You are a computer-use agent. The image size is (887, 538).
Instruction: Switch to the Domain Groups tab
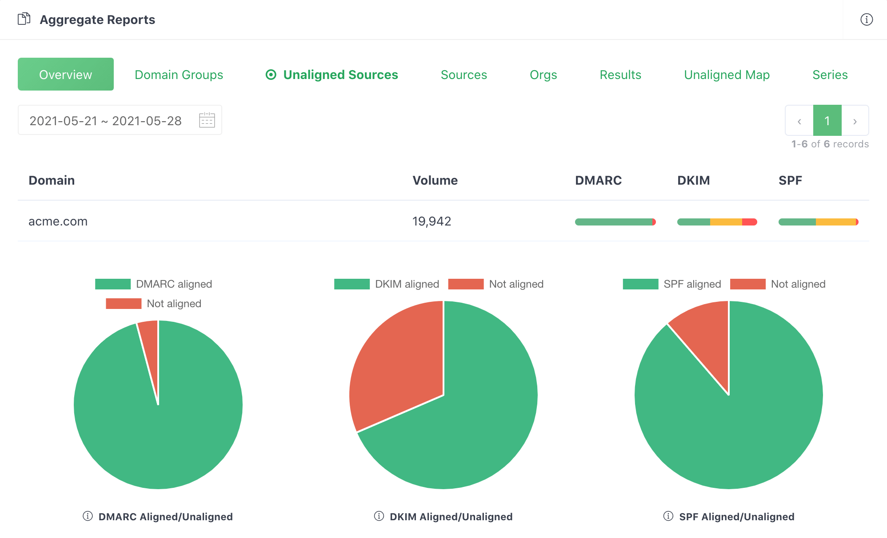(x=179, y=75)
